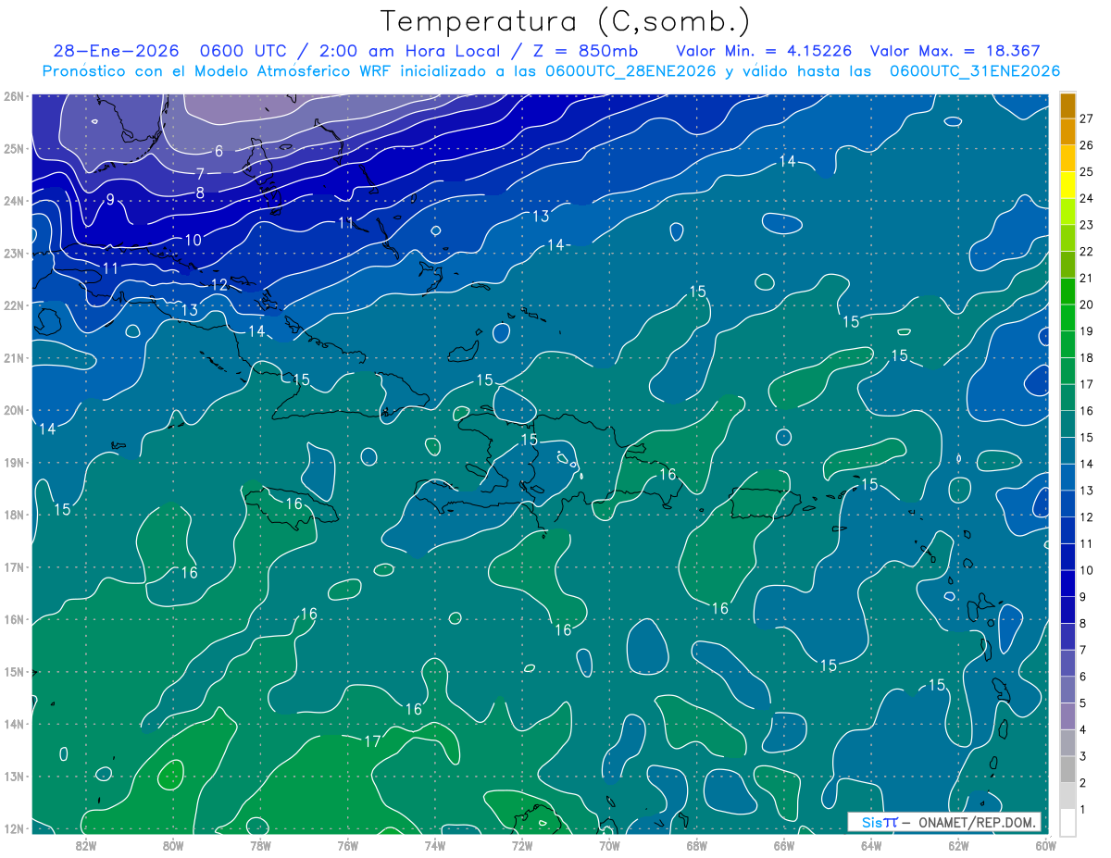Click the 74W longitude axis label
This screenshot has height=858, width=1111.
(x=435, y=844)
